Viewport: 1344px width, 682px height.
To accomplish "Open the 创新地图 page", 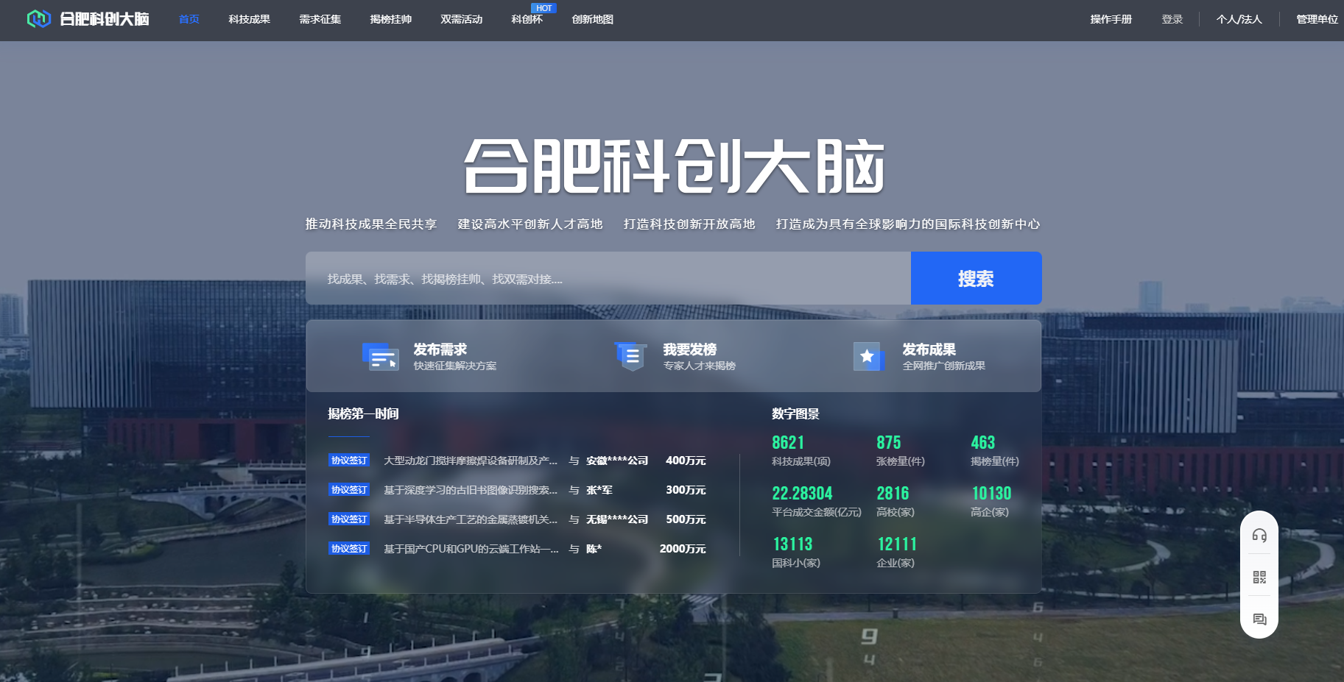I will (x=592, y=20).
